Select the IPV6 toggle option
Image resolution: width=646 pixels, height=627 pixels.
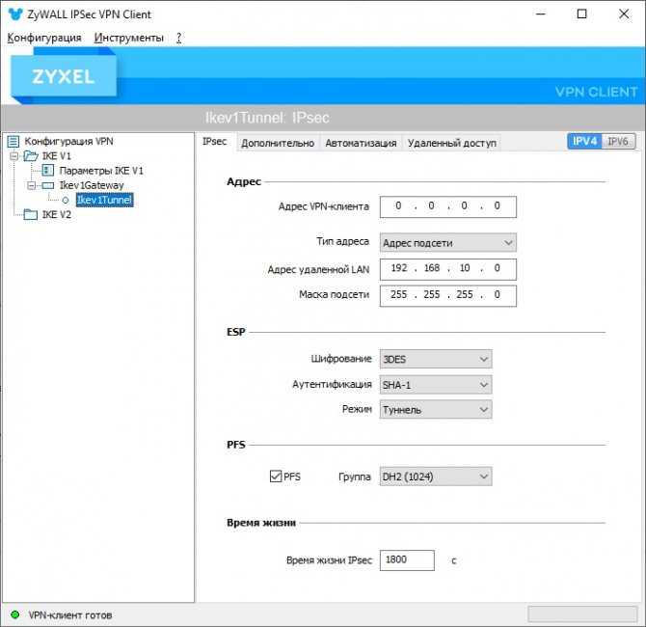click(x=618, y=142)
